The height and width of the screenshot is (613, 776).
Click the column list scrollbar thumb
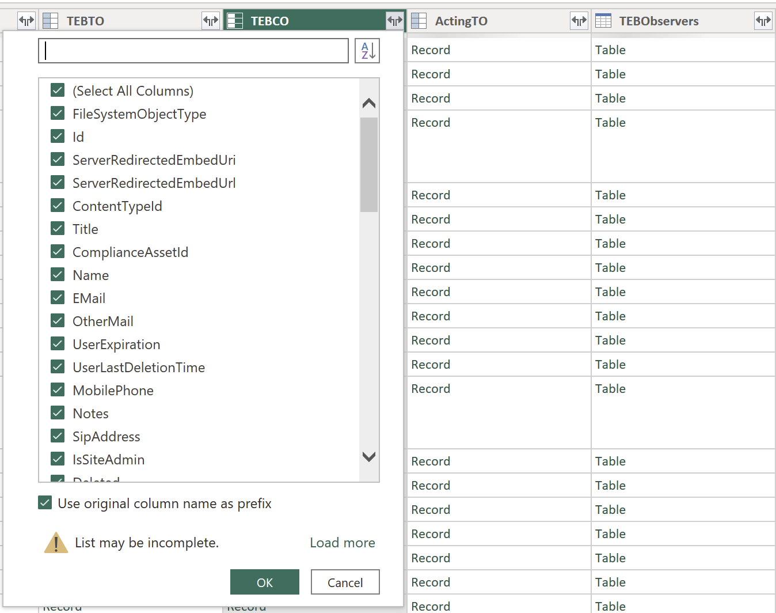369,165
